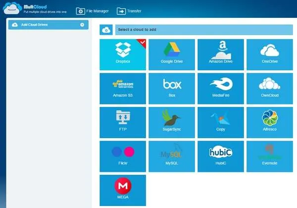Select the OneDrive cloud tile
The width and height of the screenshot is (297, 208).
(270, 54)
